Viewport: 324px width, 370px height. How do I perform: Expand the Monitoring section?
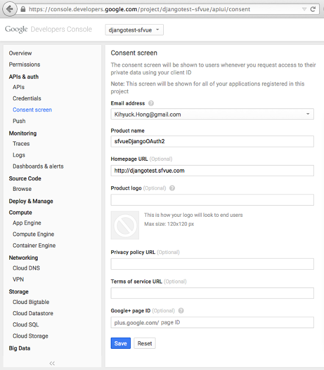pyautogui.click(x=22, y=133)
